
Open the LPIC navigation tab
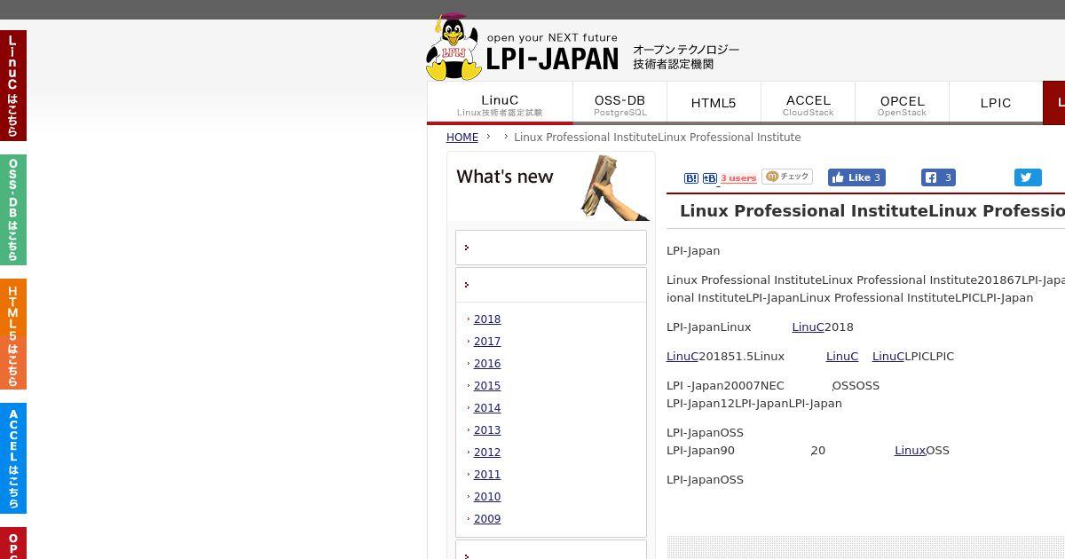[x=996, y=103]
